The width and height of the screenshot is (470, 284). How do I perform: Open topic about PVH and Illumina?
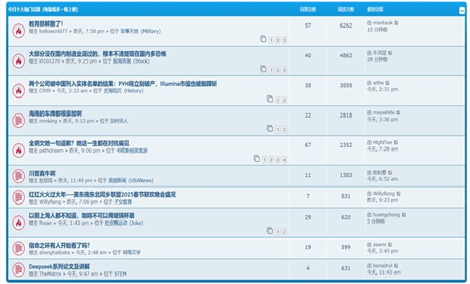pos(123,84)
